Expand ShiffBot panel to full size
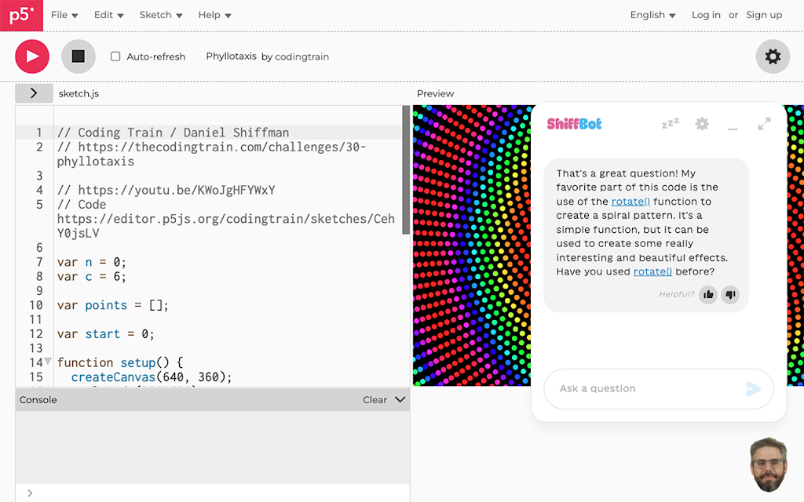The width and height of the screenshot is (804, 502). pyautogui.click(x=764, y=123)
